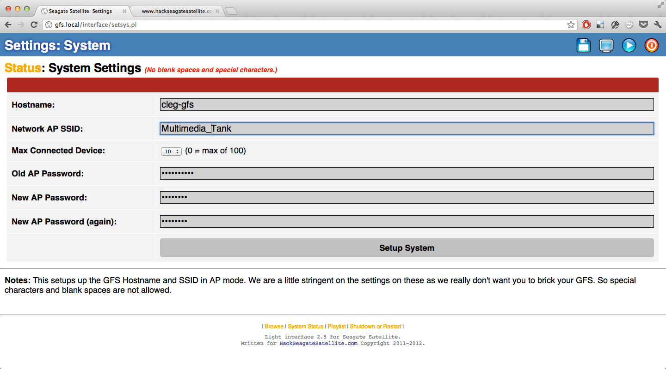Viewport: 666px width, 369px height.
Task: Open a new browser tab
Action: [x=231, y=12]
